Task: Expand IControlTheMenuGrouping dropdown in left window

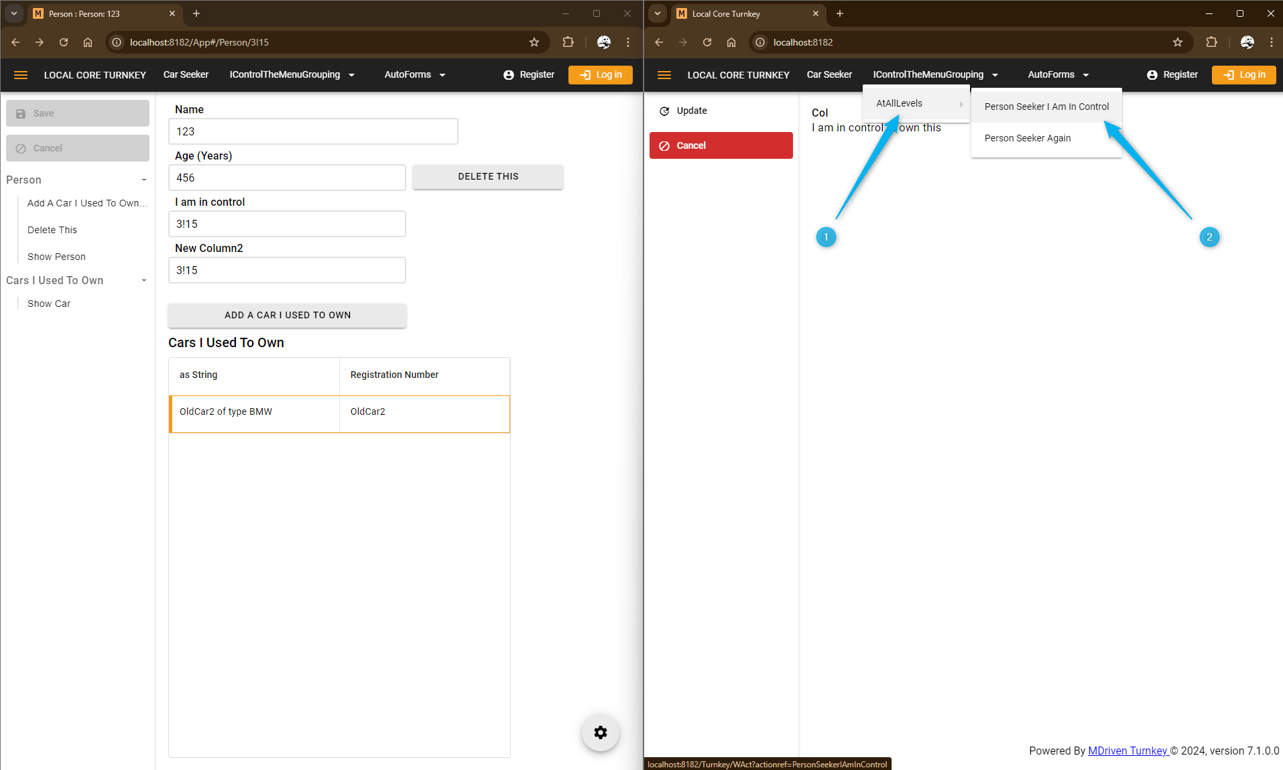Action: click(292, 75)
